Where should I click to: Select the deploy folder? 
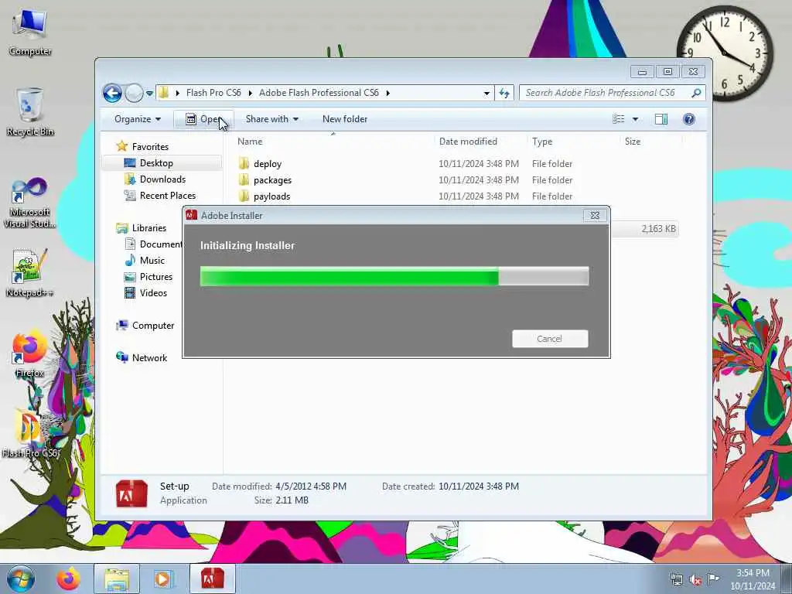[267, 164]
